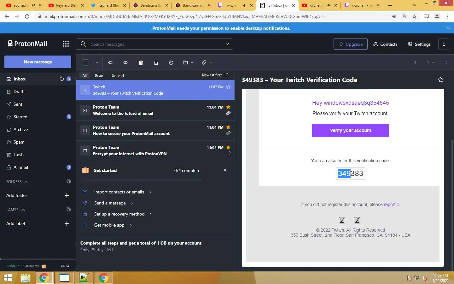Go to next page arrow
The height and width of the screenshot is (284, 454).
coord(446,62)
